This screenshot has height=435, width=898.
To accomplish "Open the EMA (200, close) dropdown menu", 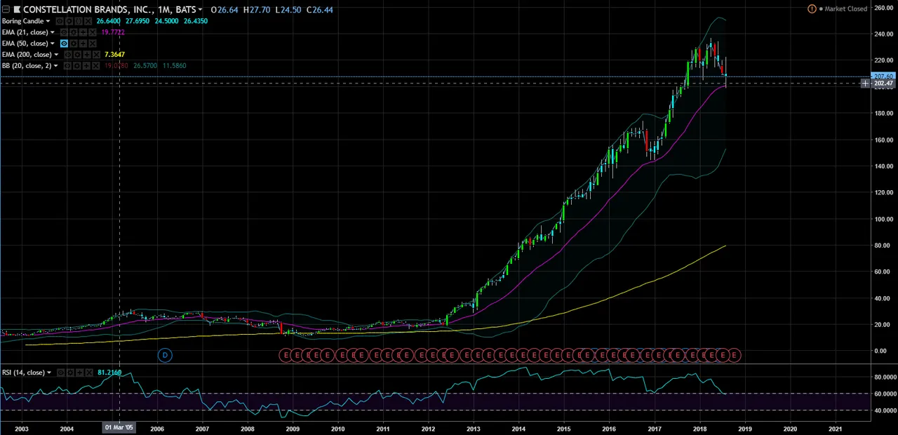I will (x=56, y=55).
